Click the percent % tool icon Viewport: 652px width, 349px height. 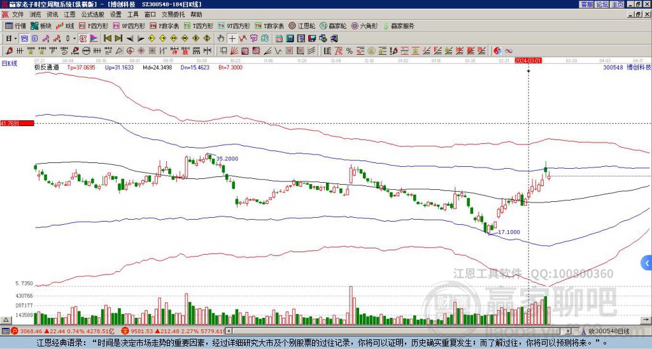pyautogui.click(x=350, y=51)
